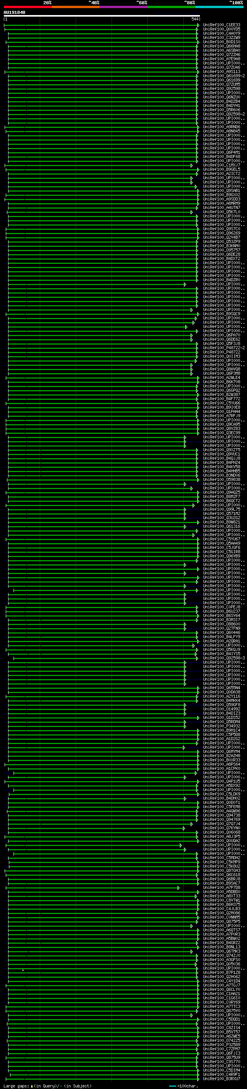Screen dimensions: 247x1089
Task: Select the UniRef100_A6QTS7 label
Action: 221,930
